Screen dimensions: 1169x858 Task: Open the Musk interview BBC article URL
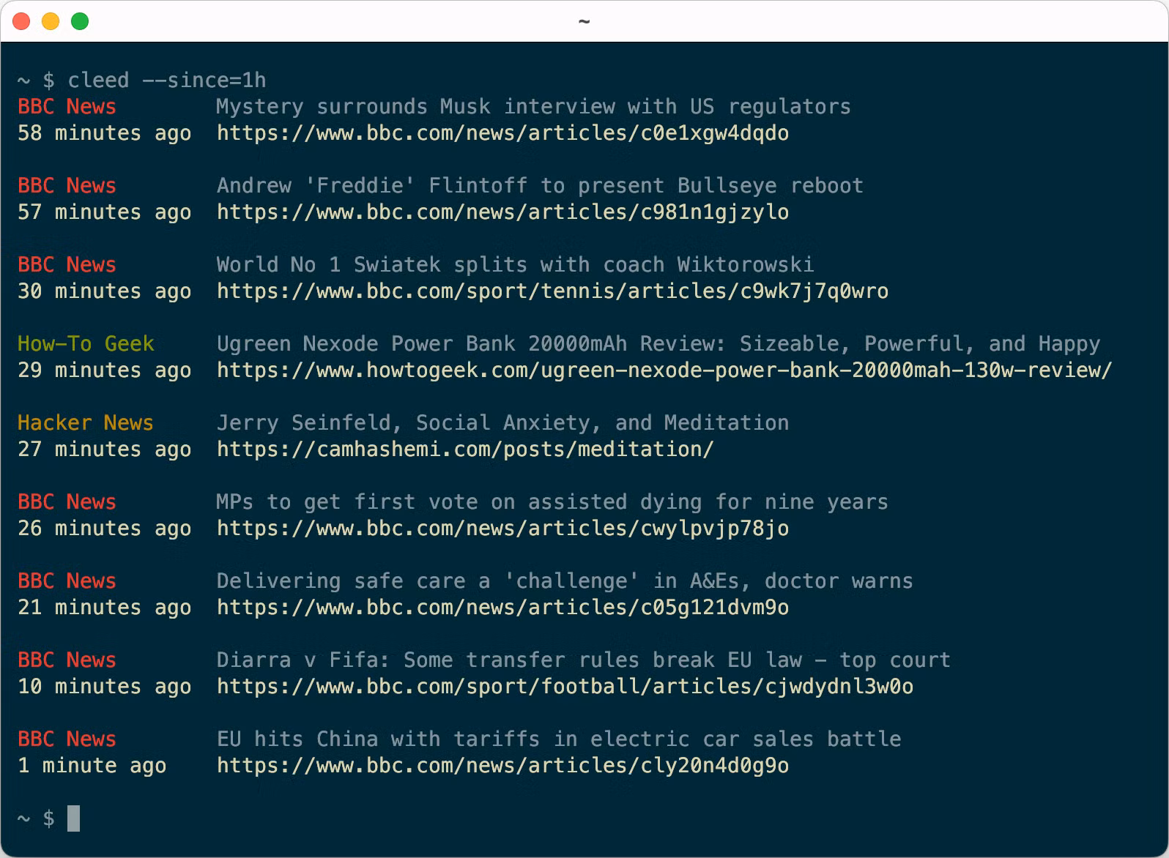coord(502,133)
